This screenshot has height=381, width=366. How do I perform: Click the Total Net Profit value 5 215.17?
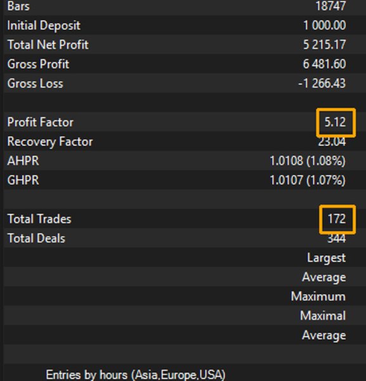click(325, 44)
